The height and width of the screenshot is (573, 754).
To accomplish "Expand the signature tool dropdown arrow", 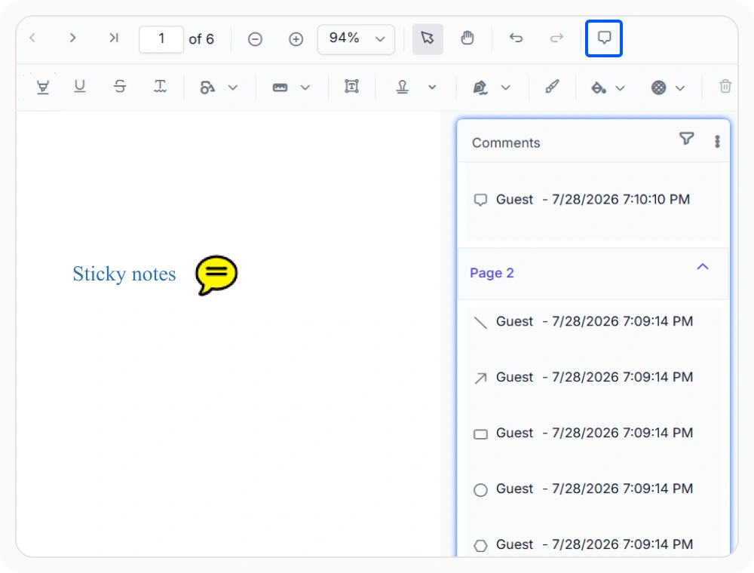I will pos(505,87).
